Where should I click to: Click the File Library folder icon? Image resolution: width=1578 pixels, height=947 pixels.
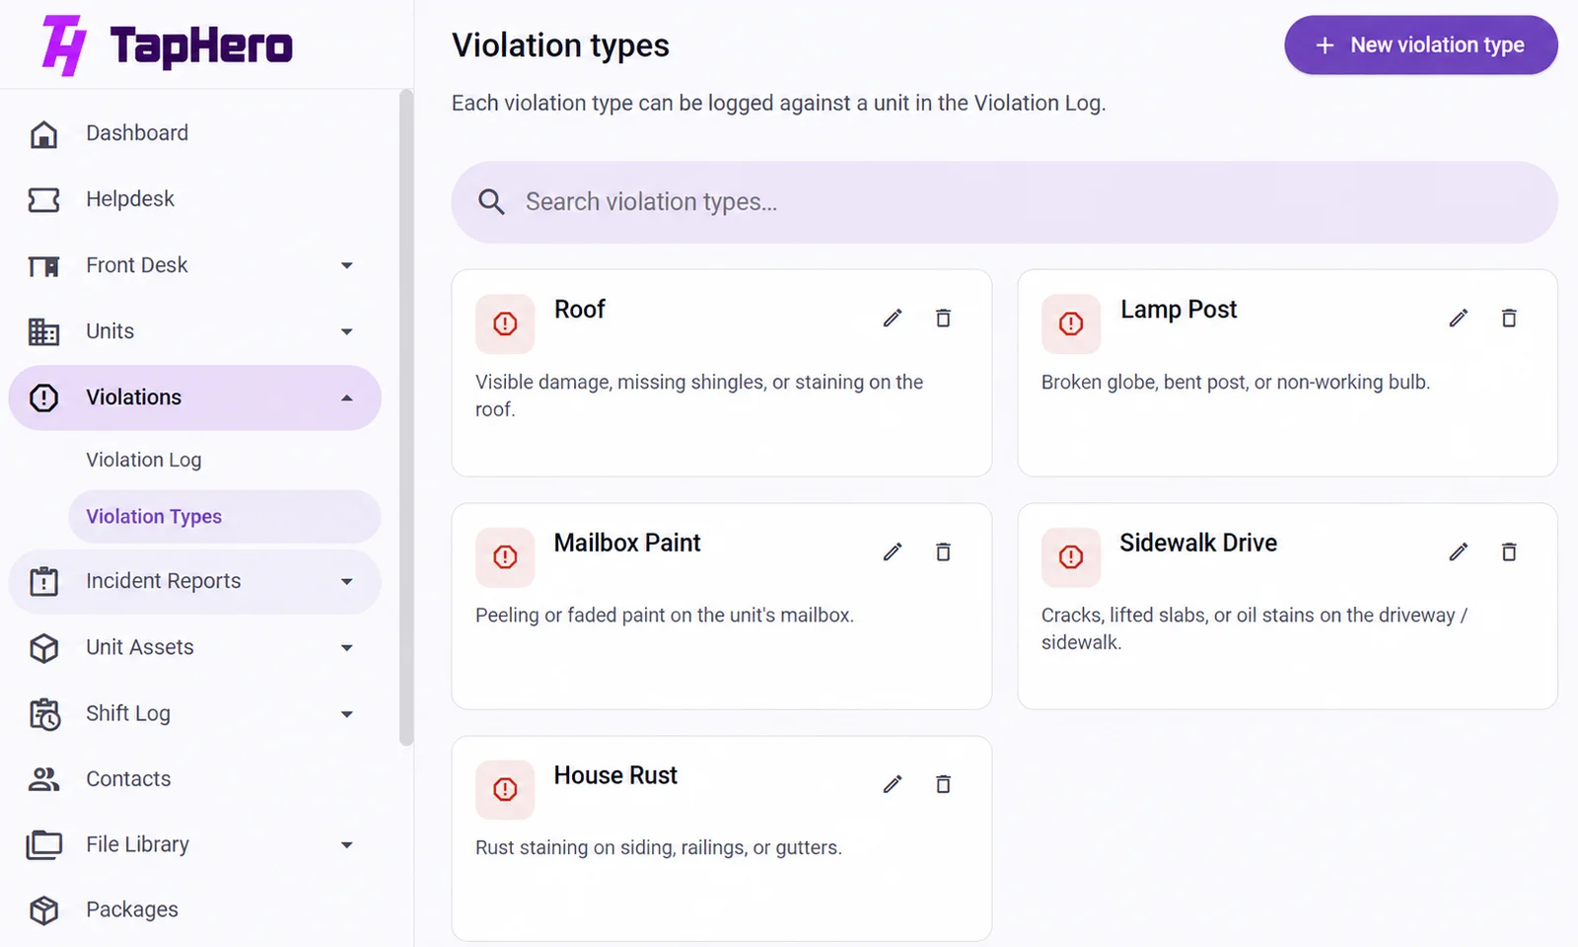[x=43, y=845]
